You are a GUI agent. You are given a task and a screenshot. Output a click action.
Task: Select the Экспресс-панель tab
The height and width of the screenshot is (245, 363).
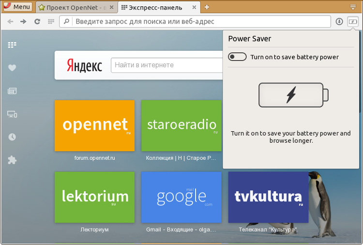click(x=159, y=7)
